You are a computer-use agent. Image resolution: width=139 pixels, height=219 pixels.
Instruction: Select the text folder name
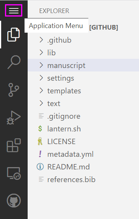coord(54,103)
